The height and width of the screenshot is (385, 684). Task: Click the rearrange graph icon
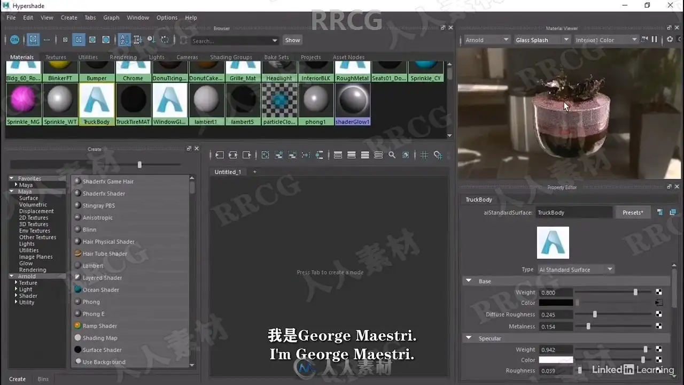[x=306, y=155]
